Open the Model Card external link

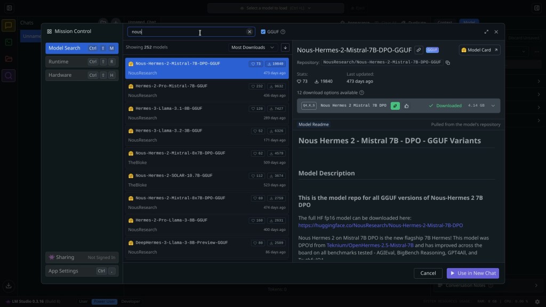pos(479,50)
